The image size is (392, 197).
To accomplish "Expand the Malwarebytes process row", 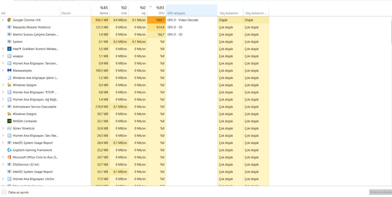I will click(x=3, y=70).
